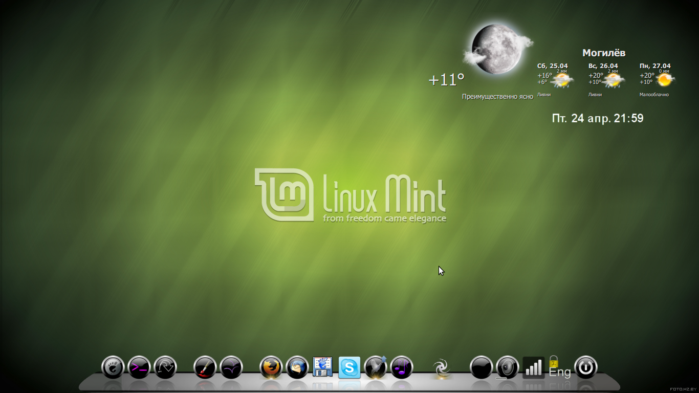Open the network signal bars indicator
The width and height of the screenshot is (699, 393).
tap(534, 367)
